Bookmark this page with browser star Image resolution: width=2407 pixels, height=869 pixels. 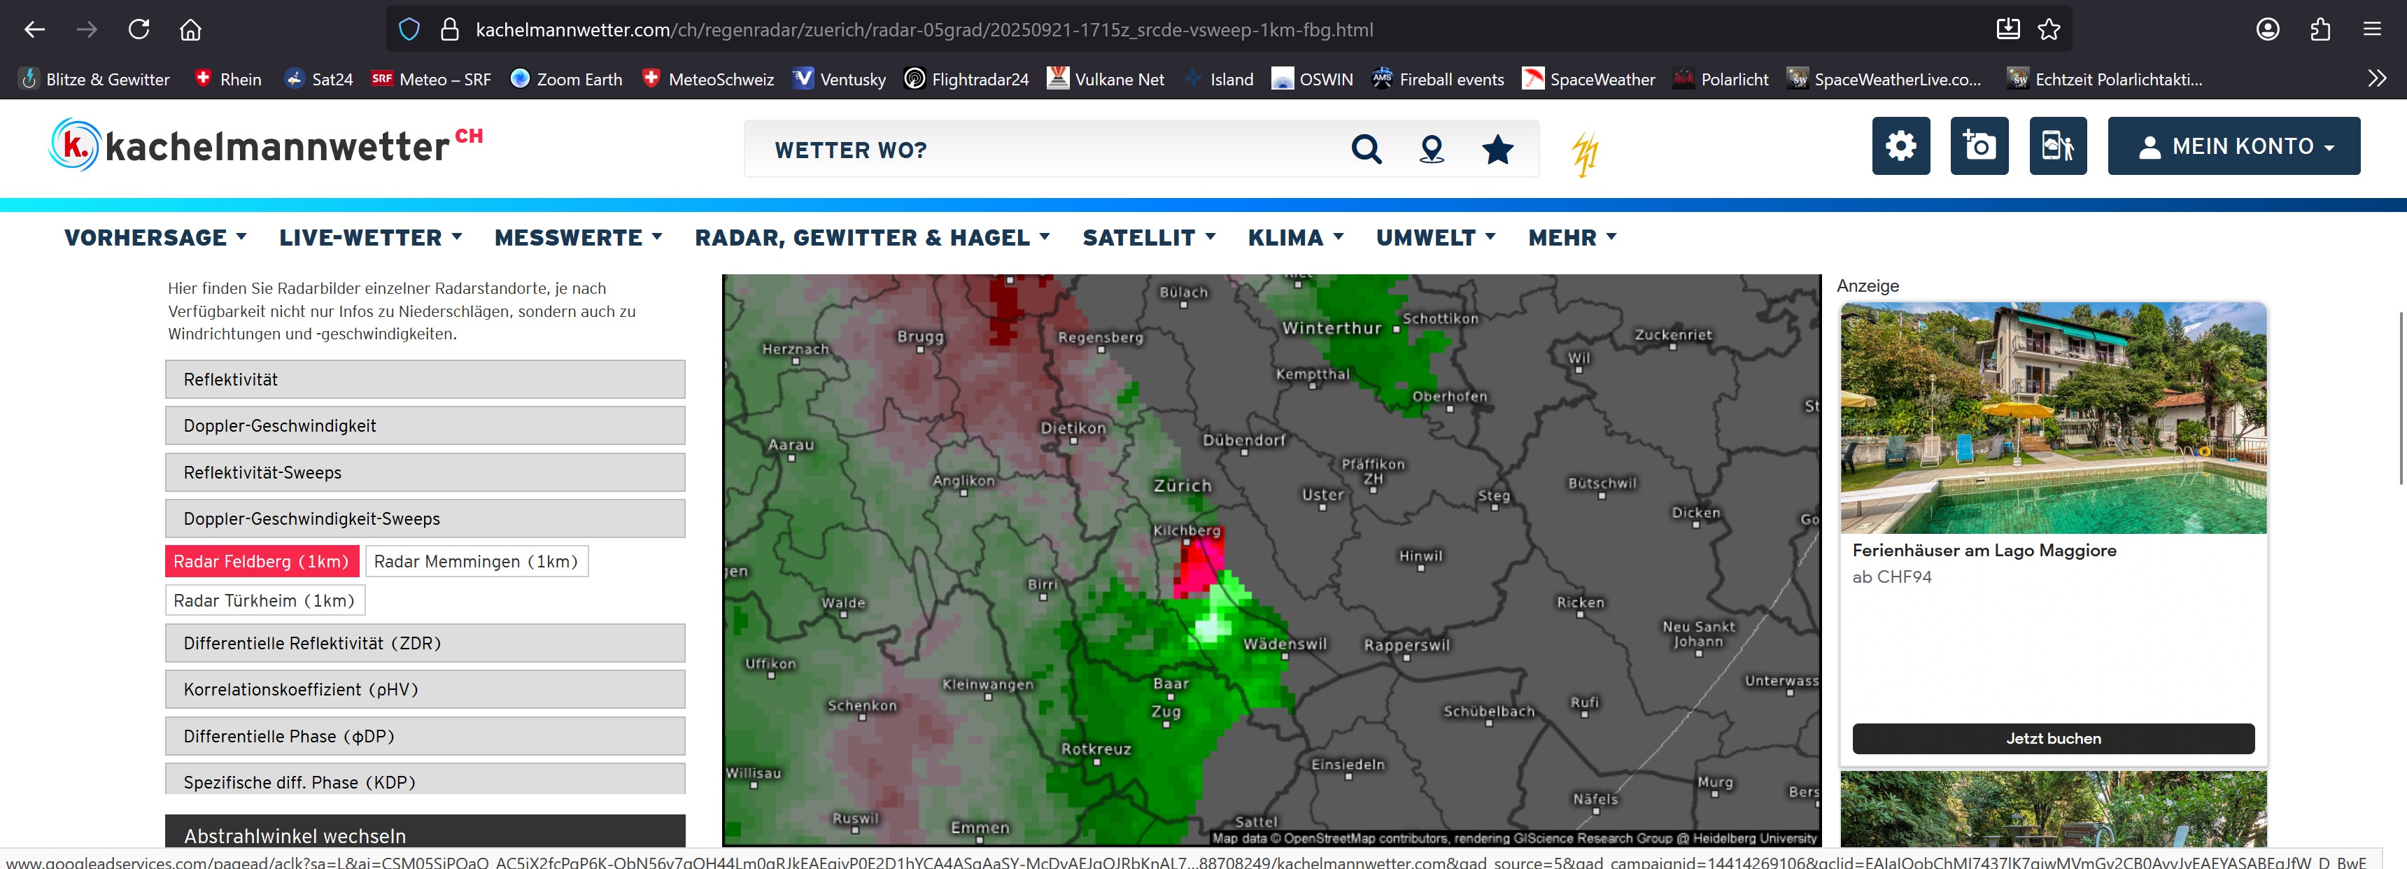[2048, 29]
